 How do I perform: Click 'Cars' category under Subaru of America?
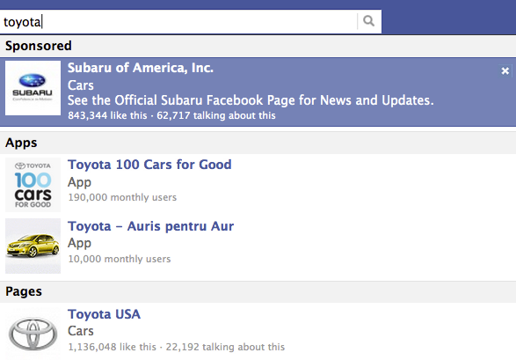click(x=81, y=85)
